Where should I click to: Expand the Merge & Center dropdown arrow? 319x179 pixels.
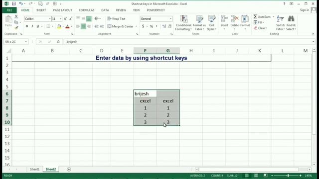pyautogui.click(x=136, y=26)
